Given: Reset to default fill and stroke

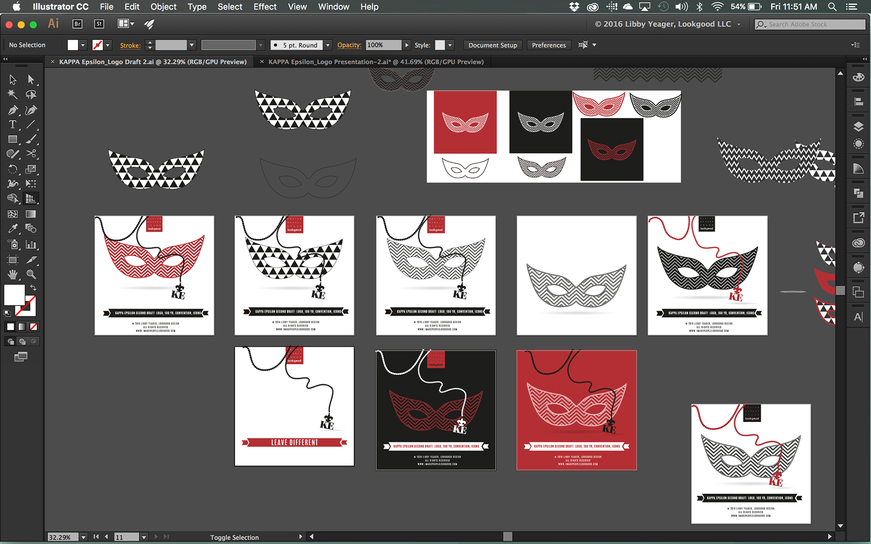Looking at the screenshot, I should (x=7, y=313).
